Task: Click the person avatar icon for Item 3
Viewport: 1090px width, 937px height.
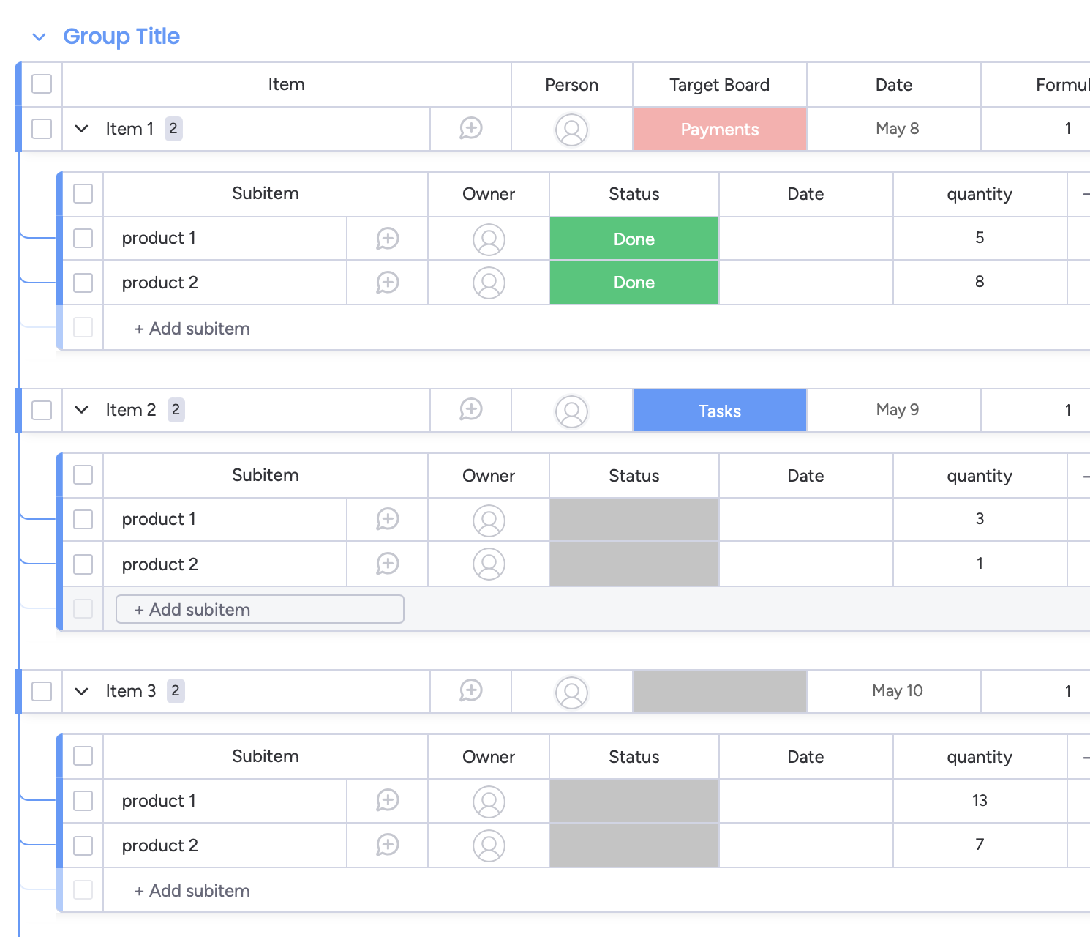Action: (571, 692)
